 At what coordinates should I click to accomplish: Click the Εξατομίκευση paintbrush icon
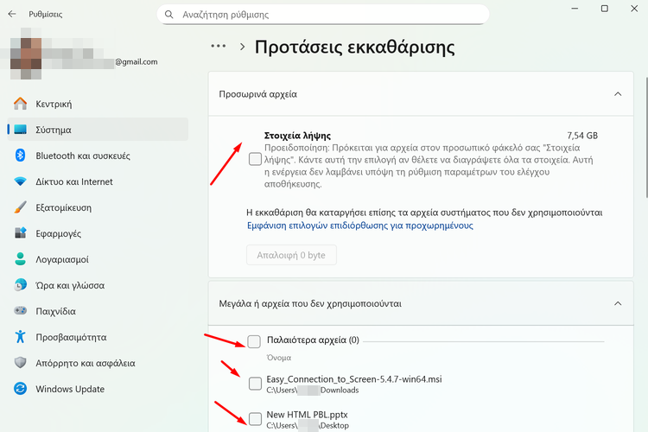pyautogui.click(x=20, y=207)
